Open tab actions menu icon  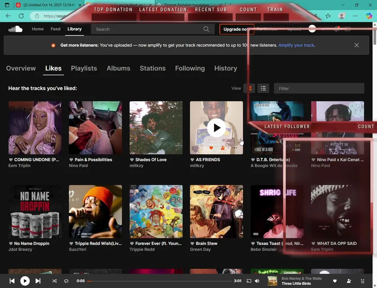click(7, 5)
